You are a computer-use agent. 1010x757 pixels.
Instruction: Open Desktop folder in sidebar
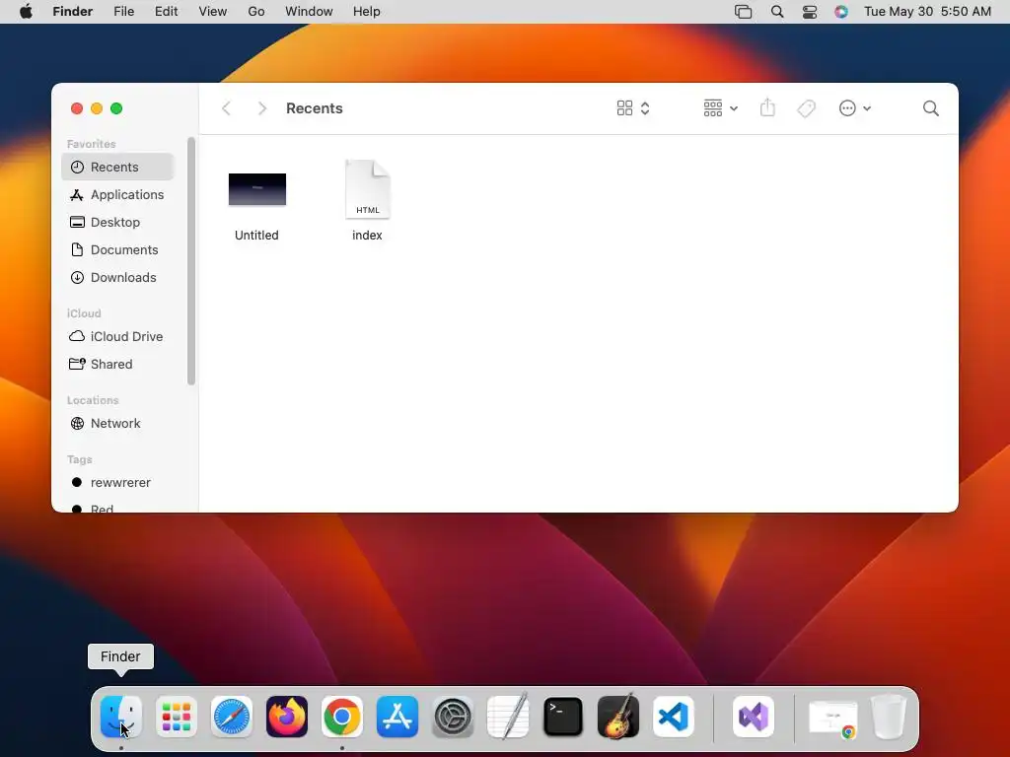(118, 222)
